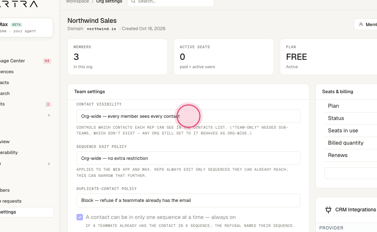The image size is (377, 232).
Task: Click the Renews row
Action: 351,155
